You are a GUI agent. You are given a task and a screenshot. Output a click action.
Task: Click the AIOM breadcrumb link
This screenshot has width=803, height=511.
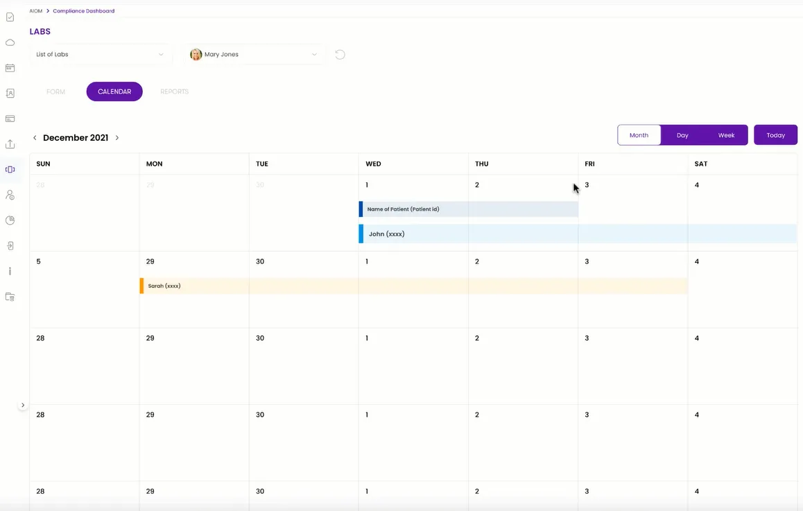(36, 11)
